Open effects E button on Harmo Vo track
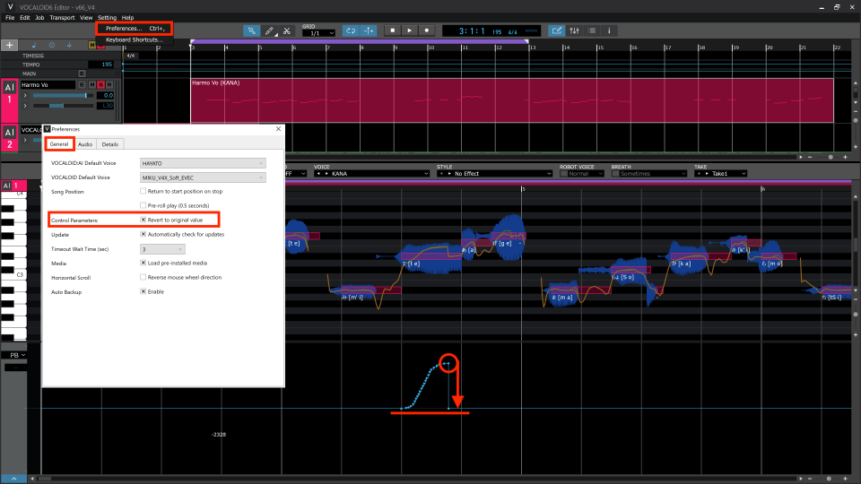 82,84
